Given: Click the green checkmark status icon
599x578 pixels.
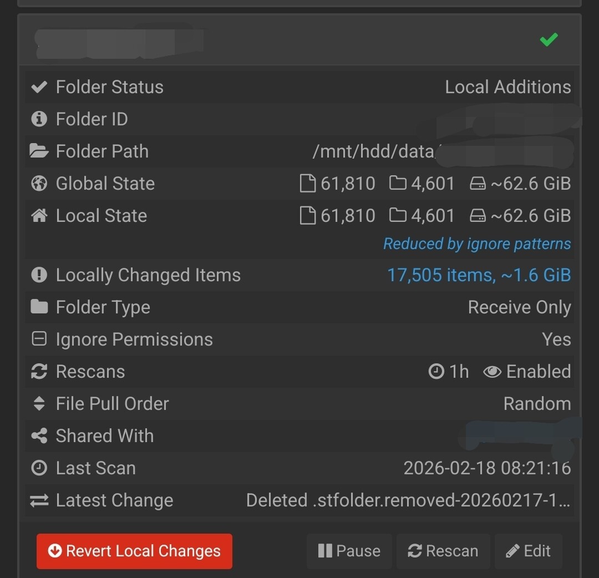Looking at the screenshot, I should tap(549, 40).
